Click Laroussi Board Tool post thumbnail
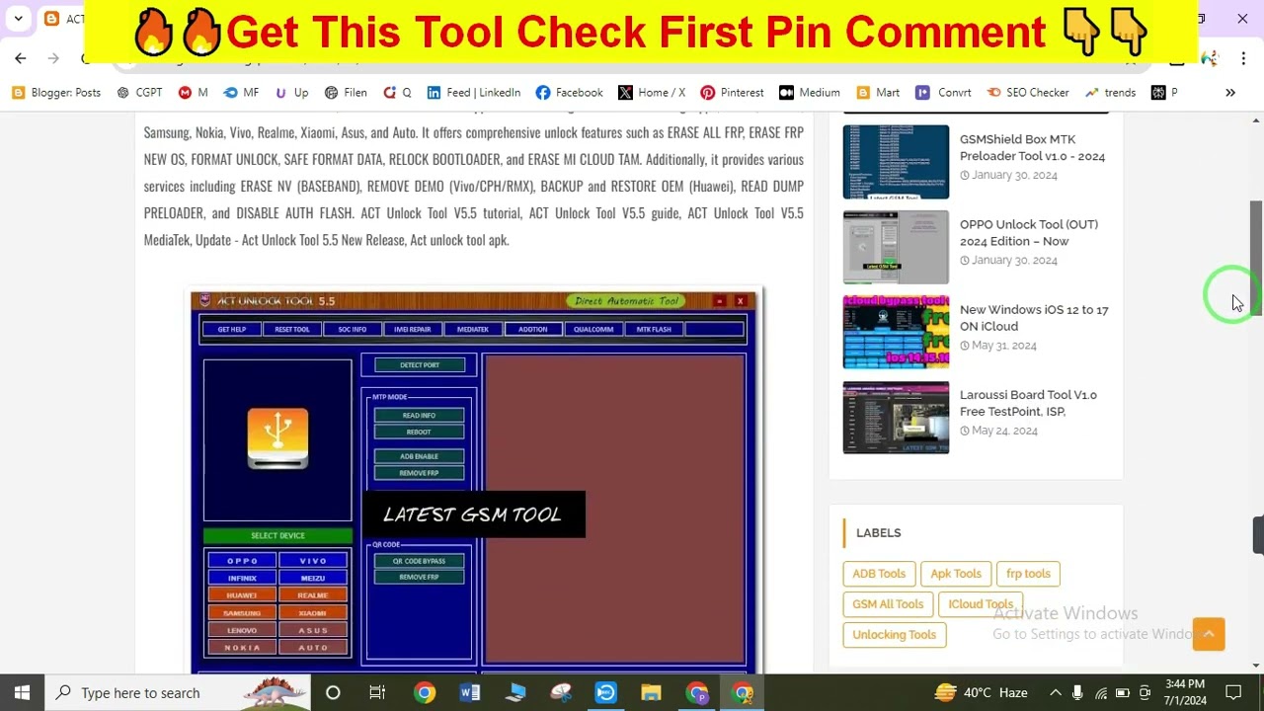This screenshot has height=711, width=1264. point(896,418)
